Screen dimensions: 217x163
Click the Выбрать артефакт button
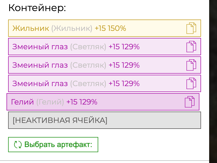pyautogui.click(x=53, y=145)
